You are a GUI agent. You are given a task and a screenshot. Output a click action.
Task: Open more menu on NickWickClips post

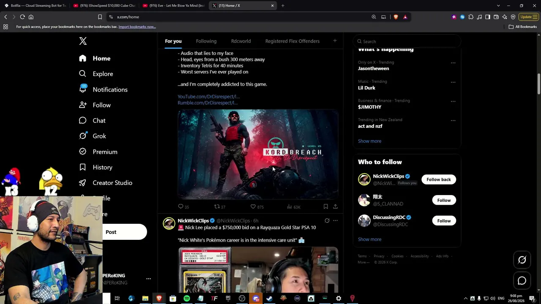335,220
